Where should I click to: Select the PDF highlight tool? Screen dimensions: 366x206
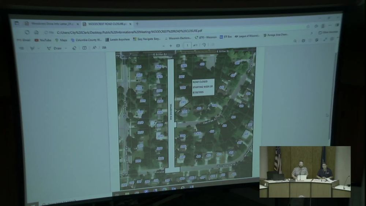tap(32, 48)
